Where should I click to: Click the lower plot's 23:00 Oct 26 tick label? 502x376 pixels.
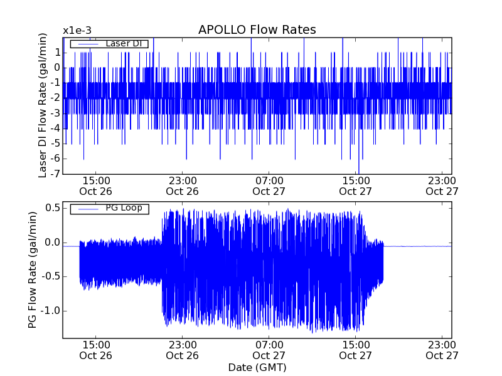click(x=182, y=350)
